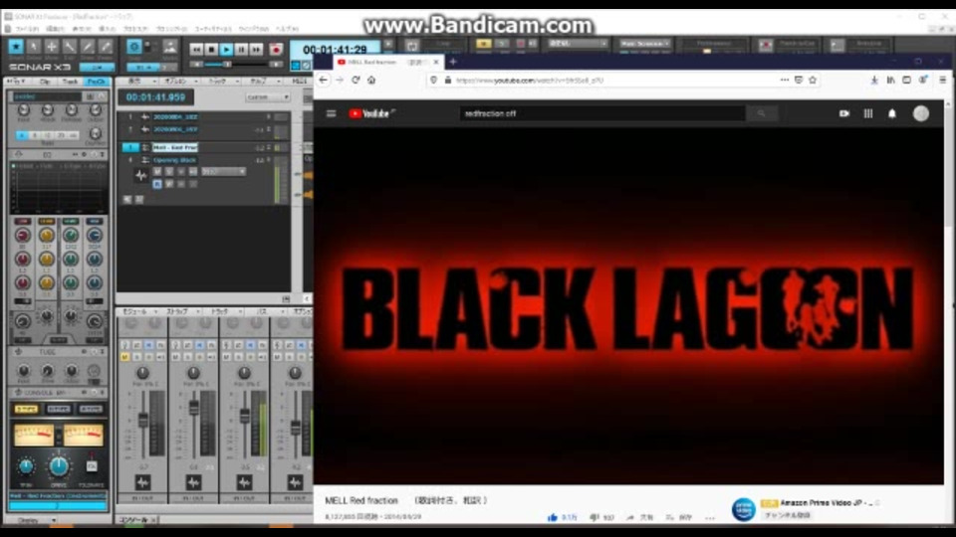Select the Edit tool in SONAR toolbar

point(70,47)
